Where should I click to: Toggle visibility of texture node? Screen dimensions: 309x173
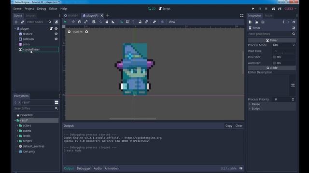(x=56, y=34)
